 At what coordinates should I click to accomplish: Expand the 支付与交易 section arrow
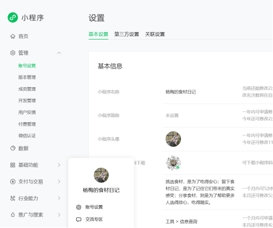(x=59, y=181)
